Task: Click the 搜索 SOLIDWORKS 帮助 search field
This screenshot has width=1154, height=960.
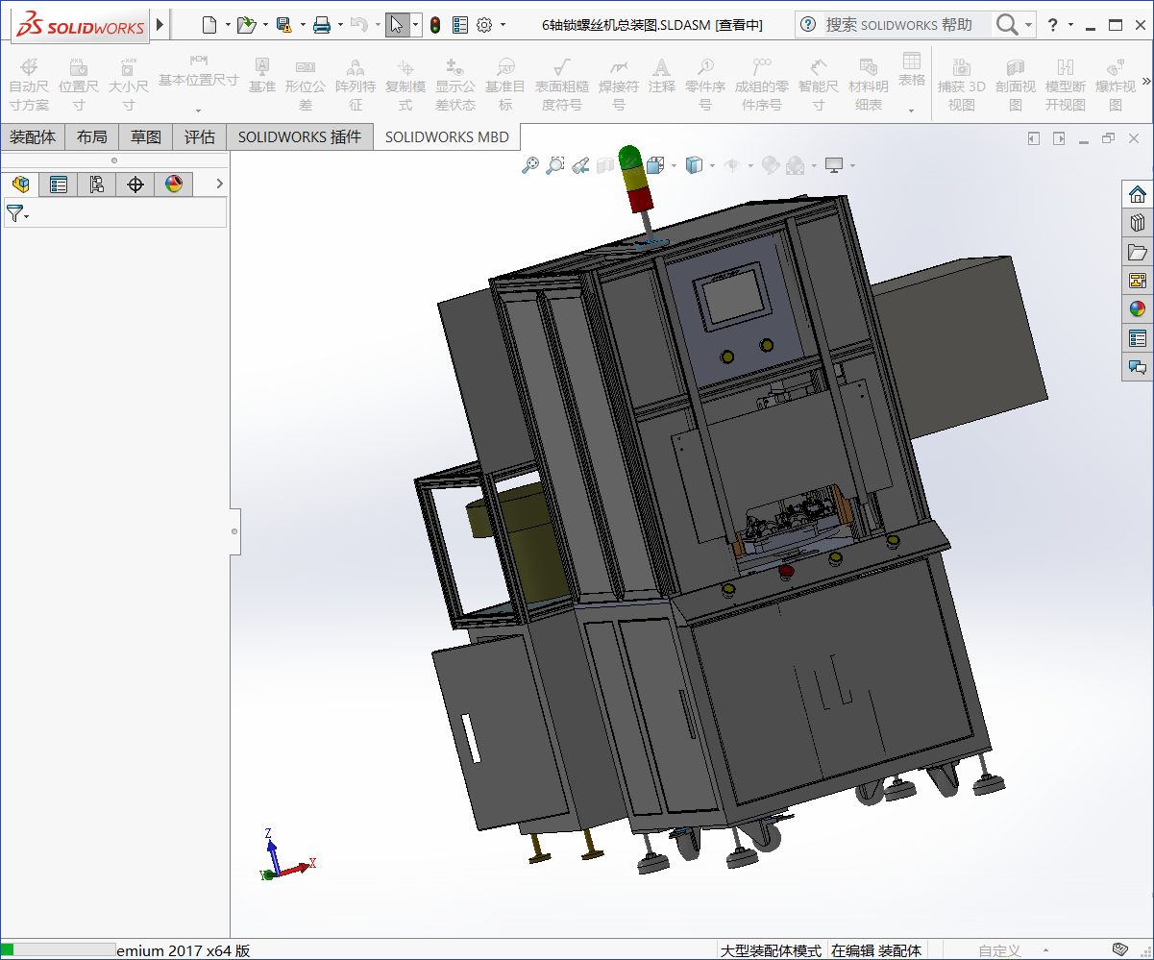Action: click(898, 25)
